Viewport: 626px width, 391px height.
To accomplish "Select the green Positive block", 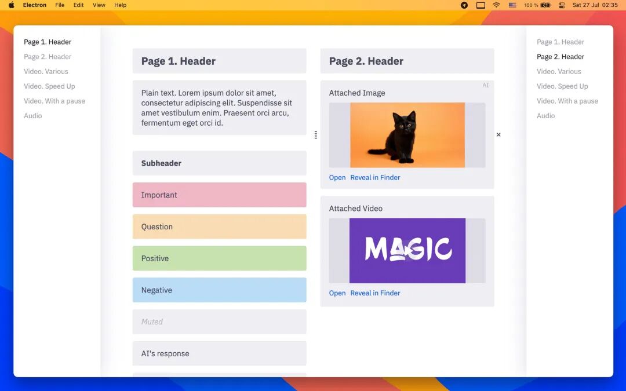I will pos(220,258).
